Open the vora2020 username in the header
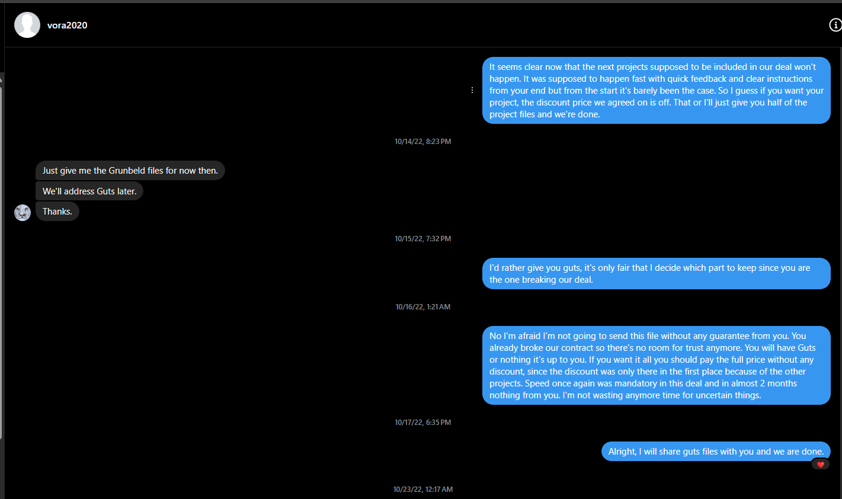The height and width of the screenshot is (499, 842). 68,25
